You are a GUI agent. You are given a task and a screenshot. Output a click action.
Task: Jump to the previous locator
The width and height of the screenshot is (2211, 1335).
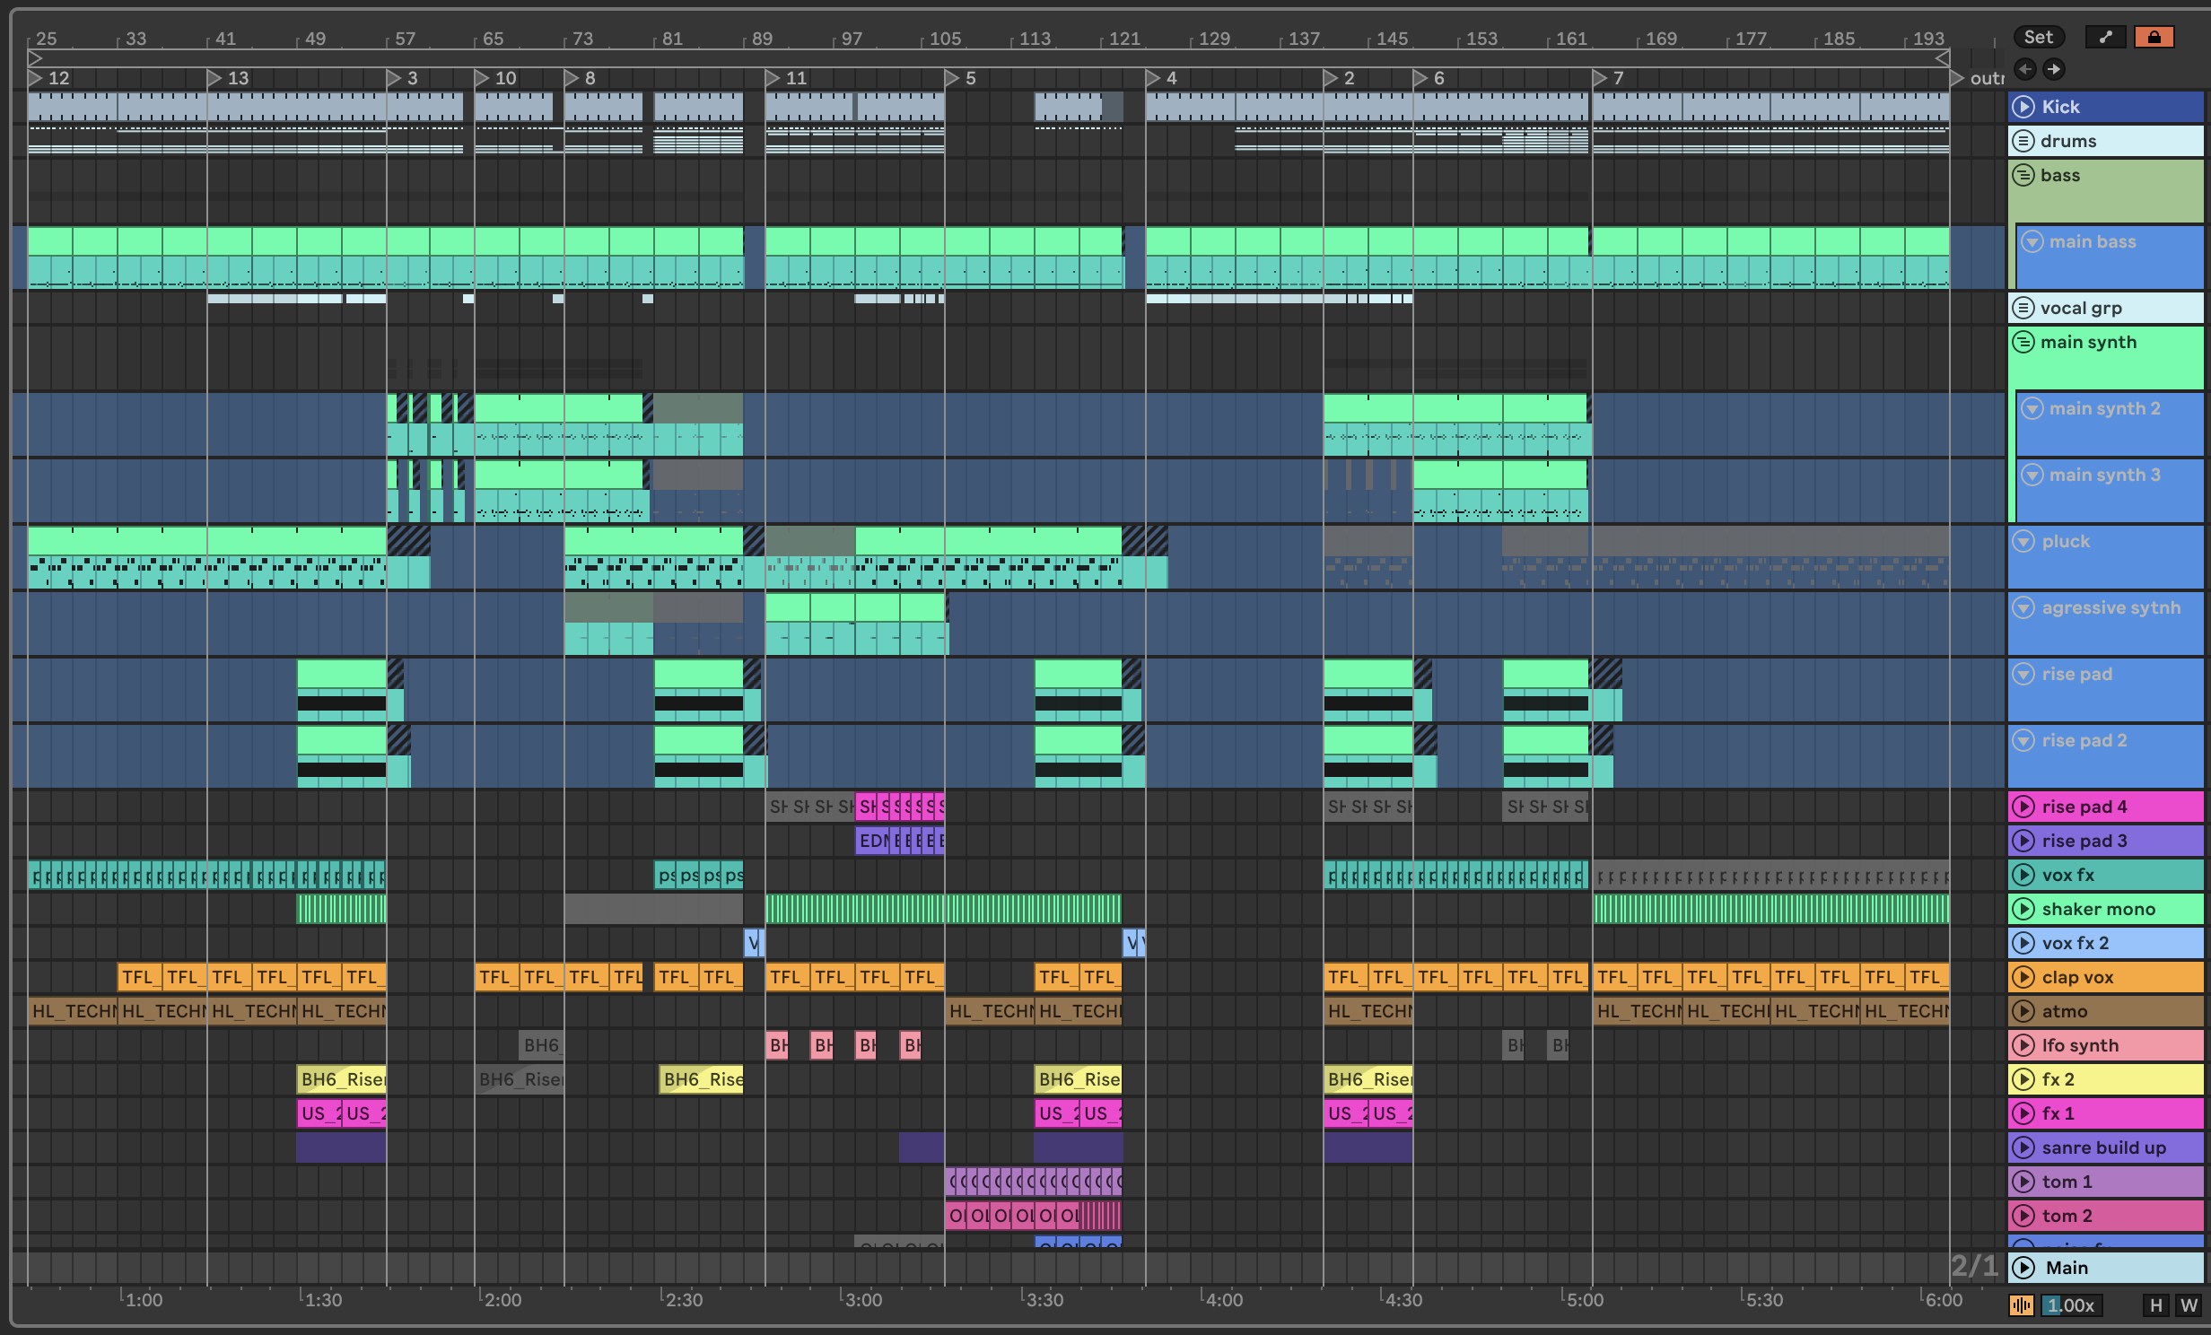coord(2024,69)
